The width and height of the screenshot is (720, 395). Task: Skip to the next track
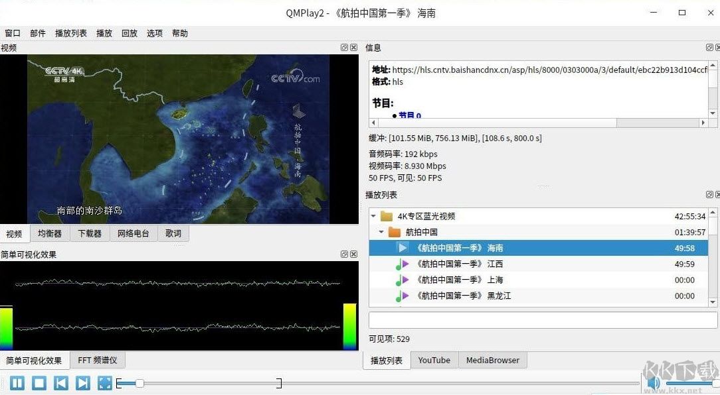[x=83, y=383]
